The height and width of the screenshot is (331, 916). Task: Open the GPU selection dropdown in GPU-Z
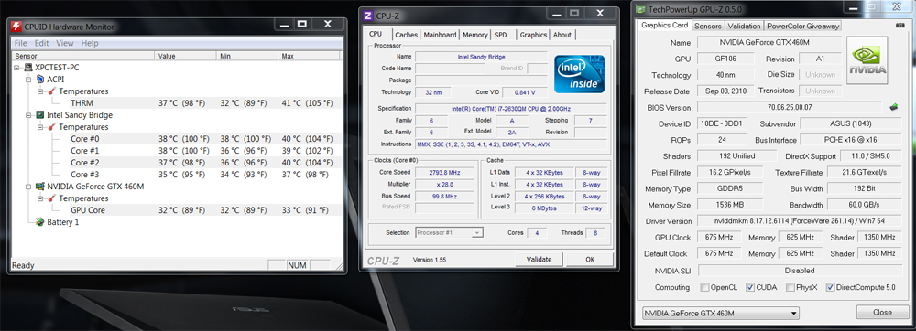pyautogui.click(x=720, y=313)
